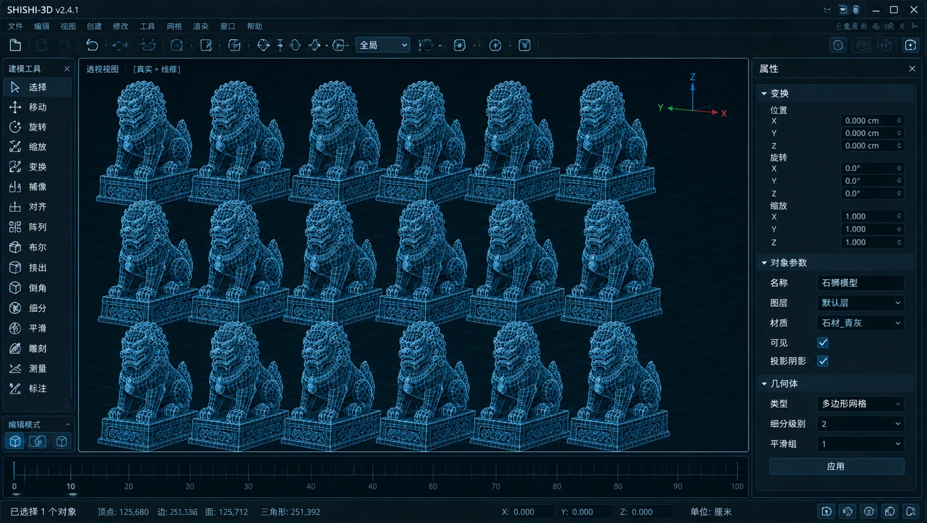Click the [真实 + 线框] shading label
Image resolution: width=927 pixels, height=523 pixels.
pyautogui.click(x=157, y=69)
